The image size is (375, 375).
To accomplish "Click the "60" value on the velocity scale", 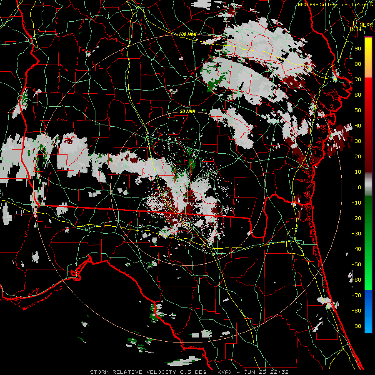I will click(x=358, y=95).
